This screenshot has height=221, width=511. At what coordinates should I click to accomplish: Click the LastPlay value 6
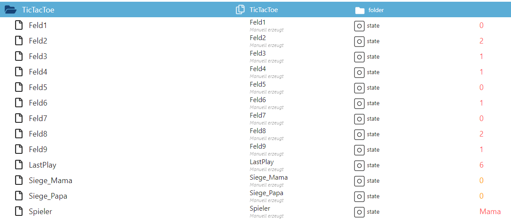click(481, 165)
